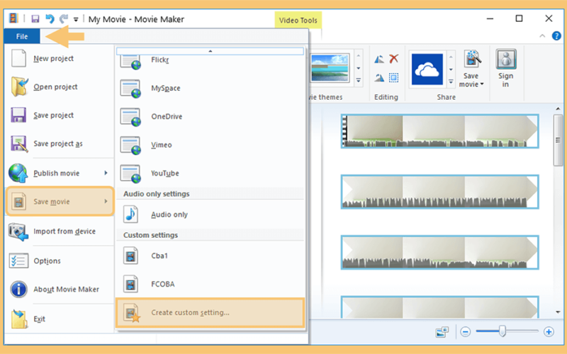Select the Flickr save setting

point(210,60)
